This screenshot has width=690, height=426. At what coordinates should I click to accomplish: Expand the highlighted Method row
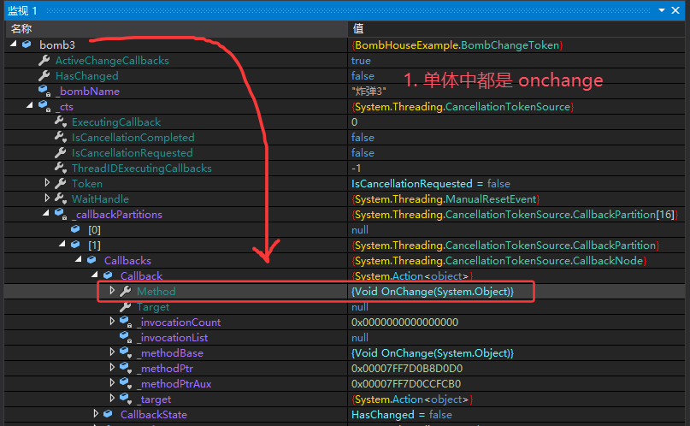[112, 292]
